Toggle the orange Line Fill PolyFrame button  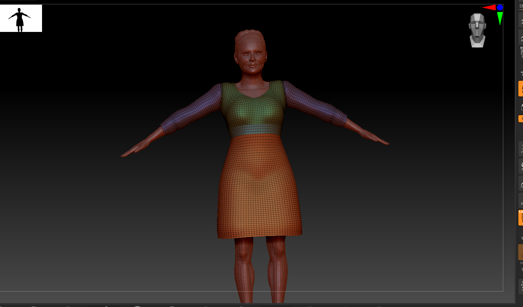click(521, 218)
